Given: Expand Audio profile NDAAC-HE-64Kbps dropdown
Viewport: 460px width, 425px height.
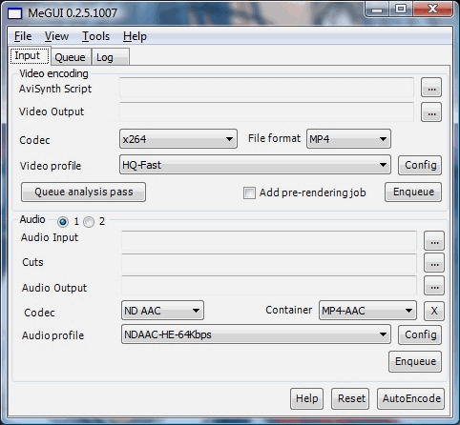Looking at the screenshot, I should click(256, 334).
